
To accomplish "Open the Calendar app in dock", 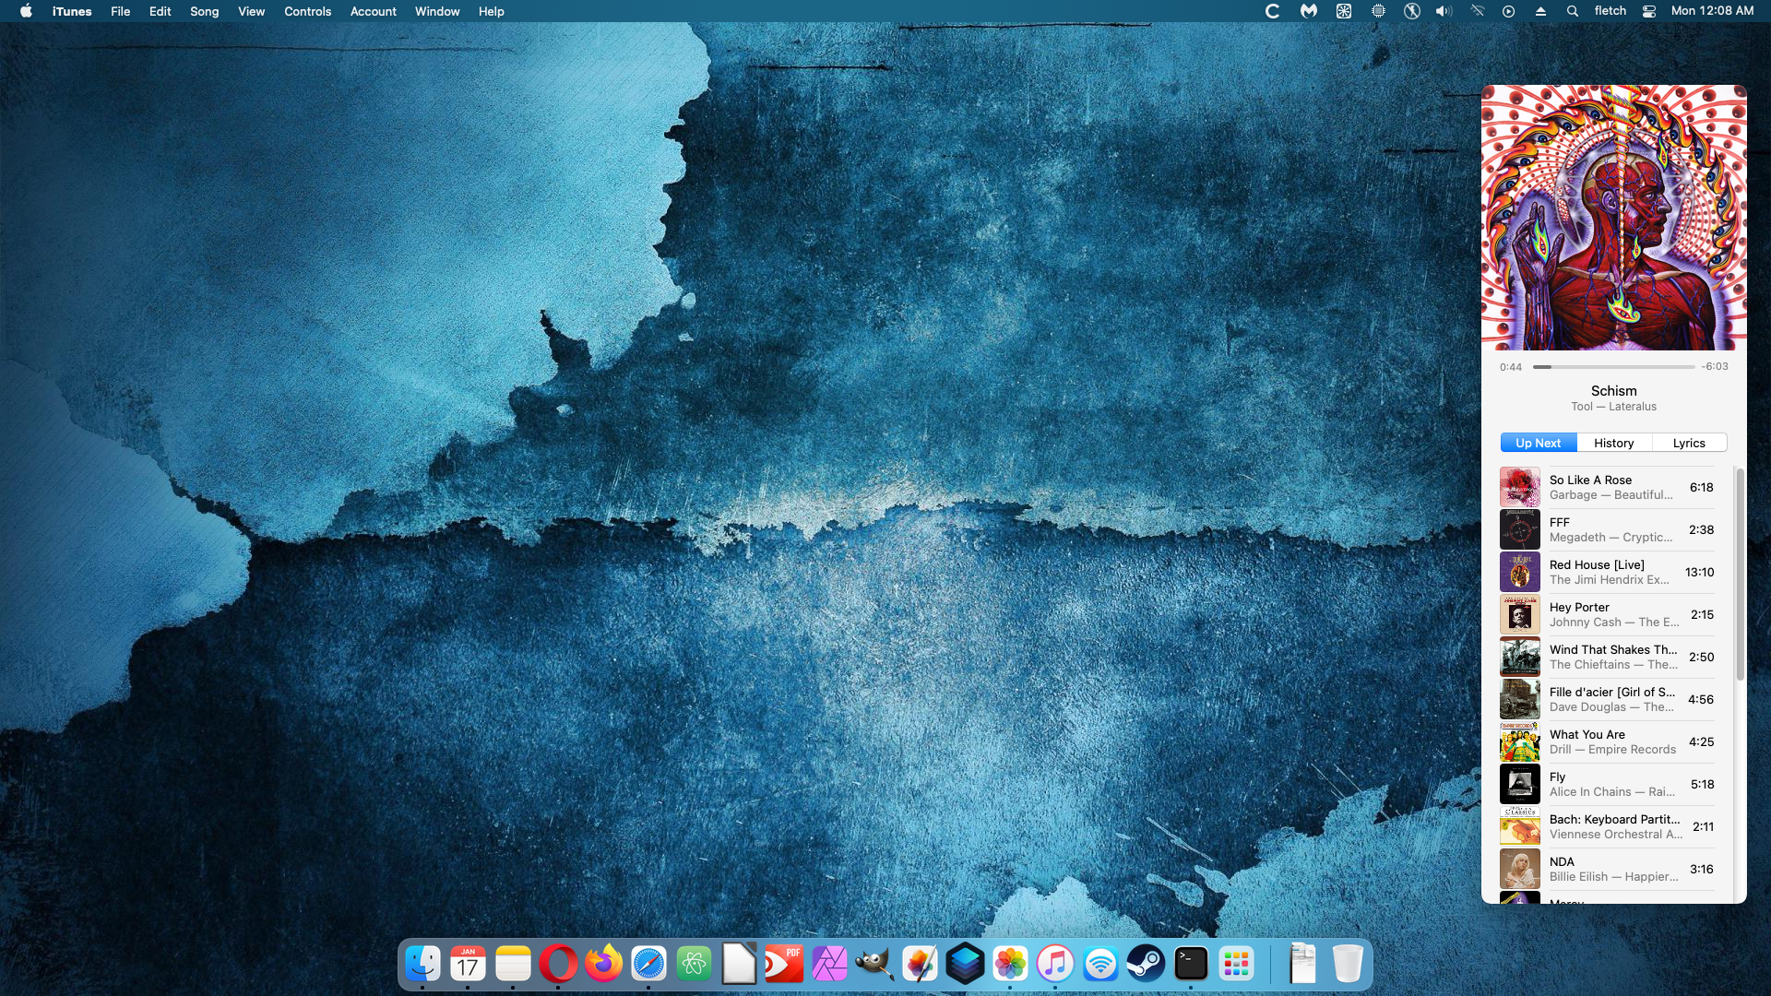I will pos(469,965).
